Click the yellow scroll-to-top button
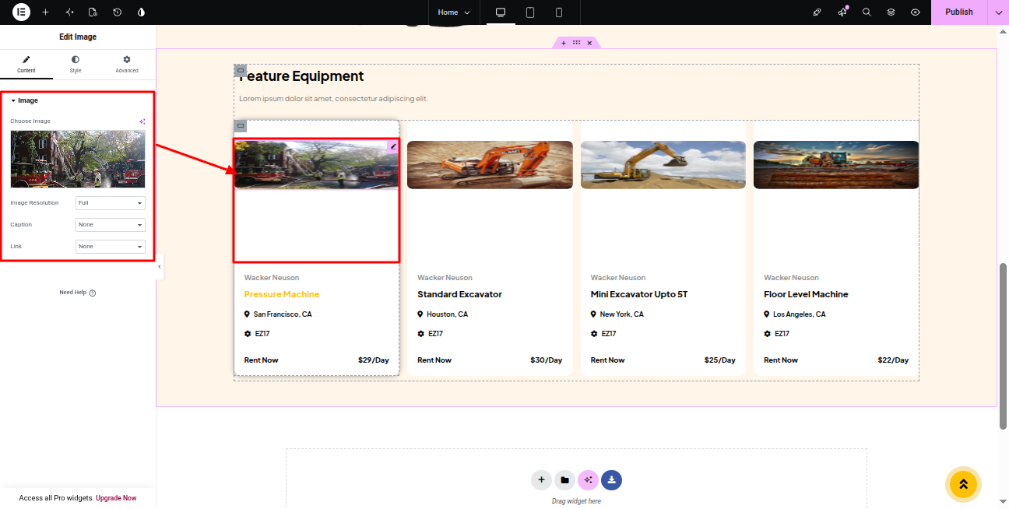 963,484
